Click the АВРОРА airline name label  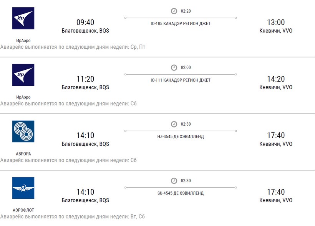click(23, 154)
